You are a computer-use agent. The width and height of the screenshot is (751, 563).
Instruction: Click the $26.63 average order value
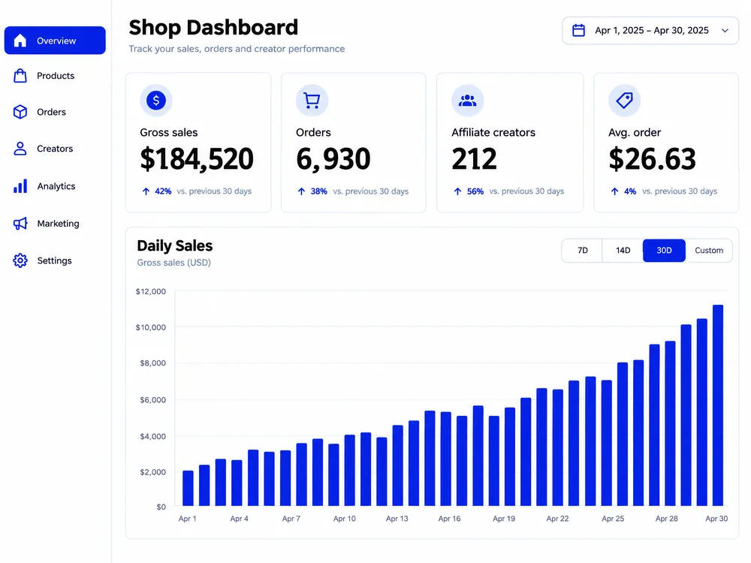pos(653,159)
